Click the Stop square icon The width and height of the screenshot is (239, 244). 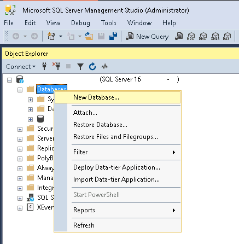(68, 66)
